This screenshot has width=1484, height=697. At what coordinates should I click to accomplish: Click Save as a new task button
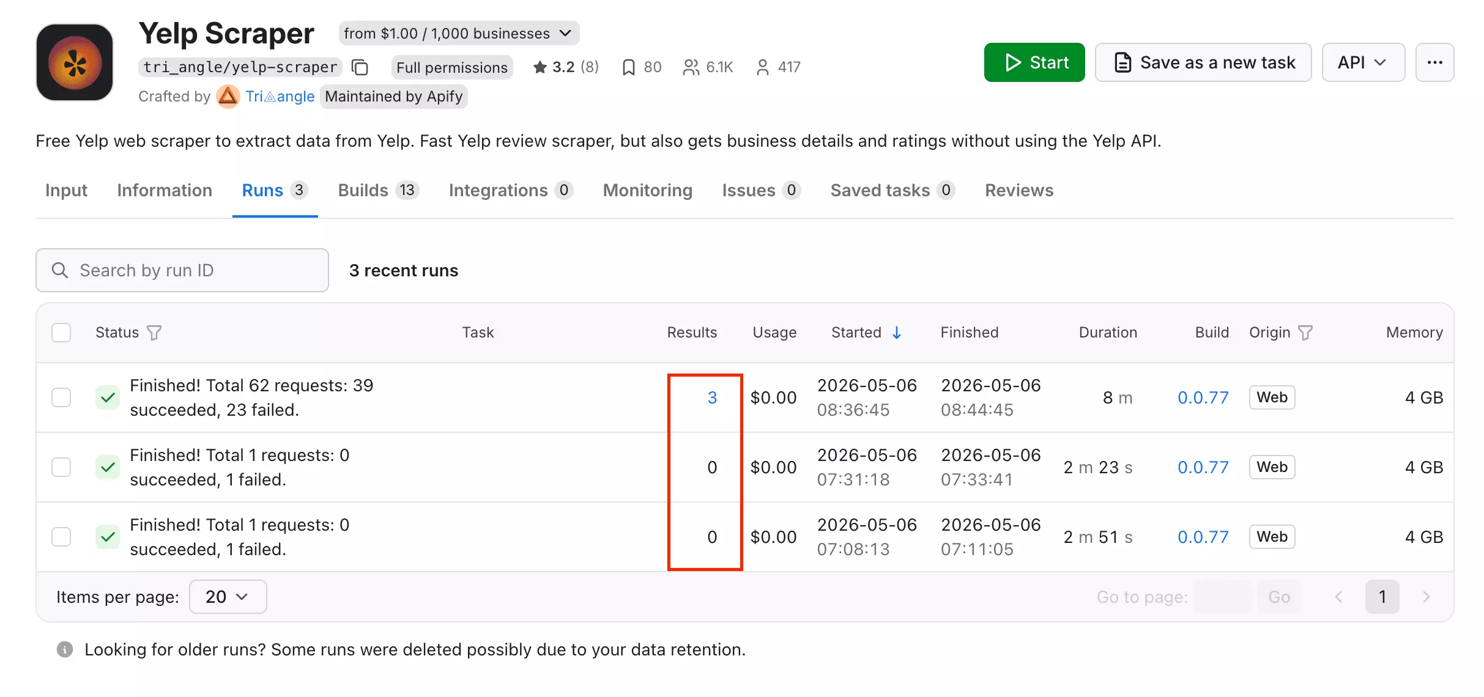click(x=1203, y=62)
